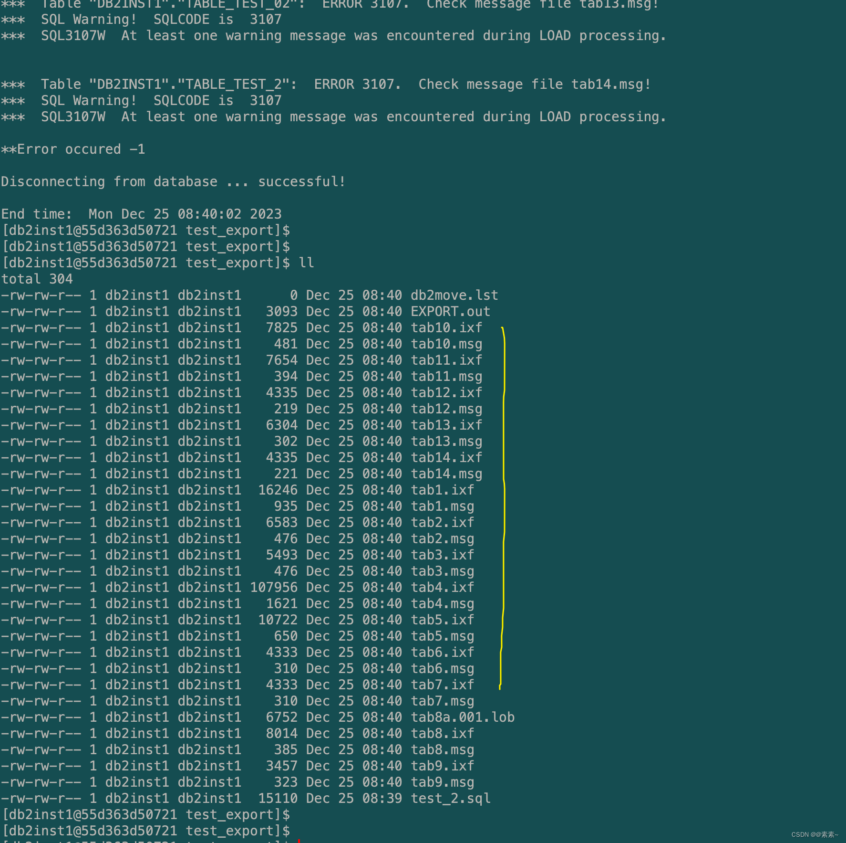Click the 'total 304' line

point(37,279)
